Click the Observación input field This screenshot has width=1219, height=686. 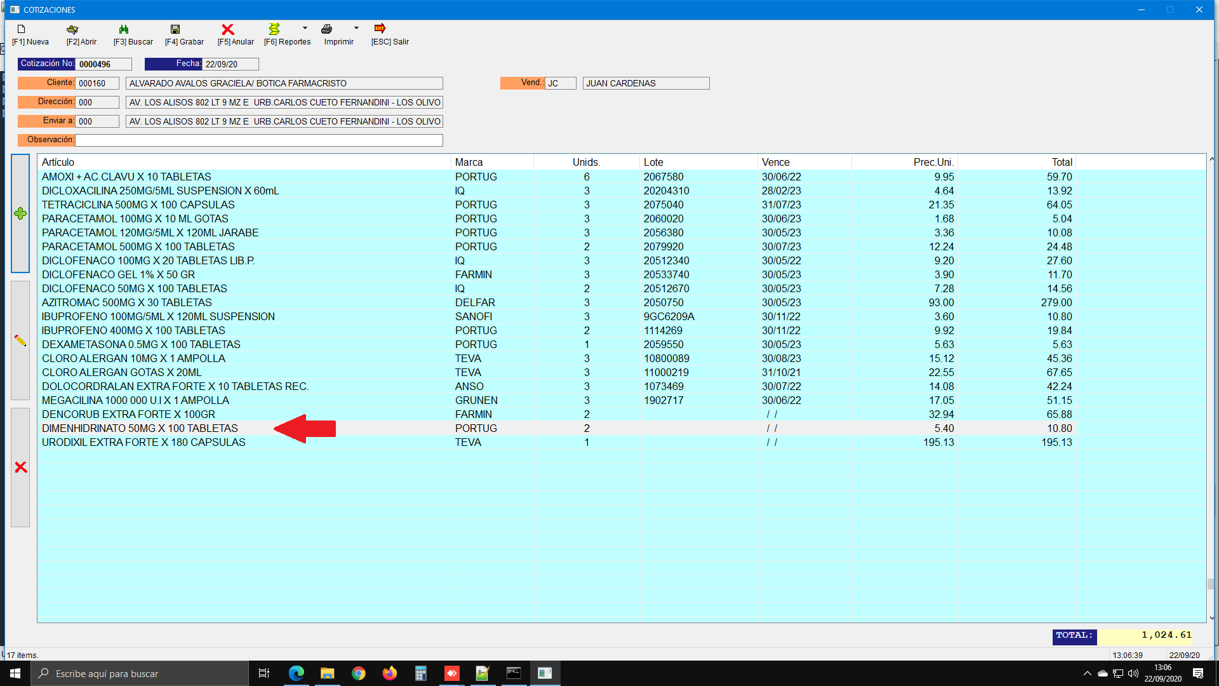click(259, 140)
